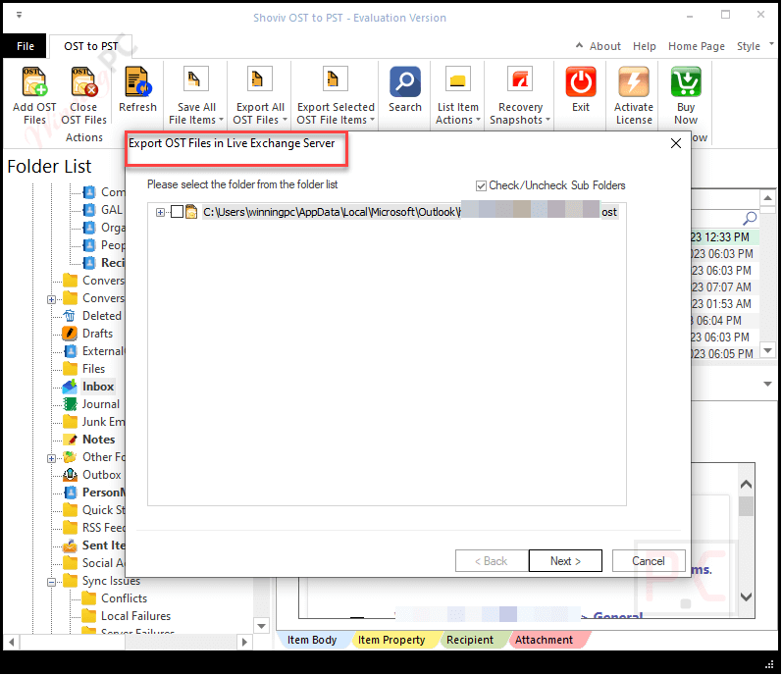The width and height of the screenshot is (782, 675).
Task: Click the red Exit power icon
Action: pyautogui.click(x=581, y=81)
